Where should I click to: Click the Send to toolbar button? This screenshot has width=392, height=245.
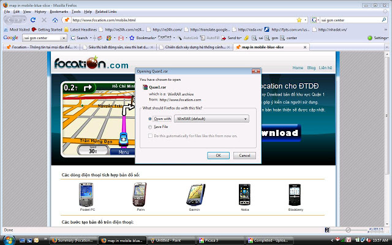pyautogui.click(x=232, y=38)
